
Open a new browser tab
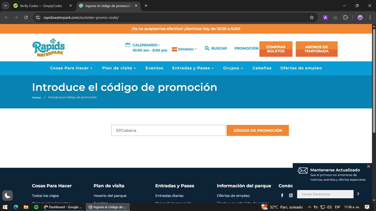tap(146, 6)
